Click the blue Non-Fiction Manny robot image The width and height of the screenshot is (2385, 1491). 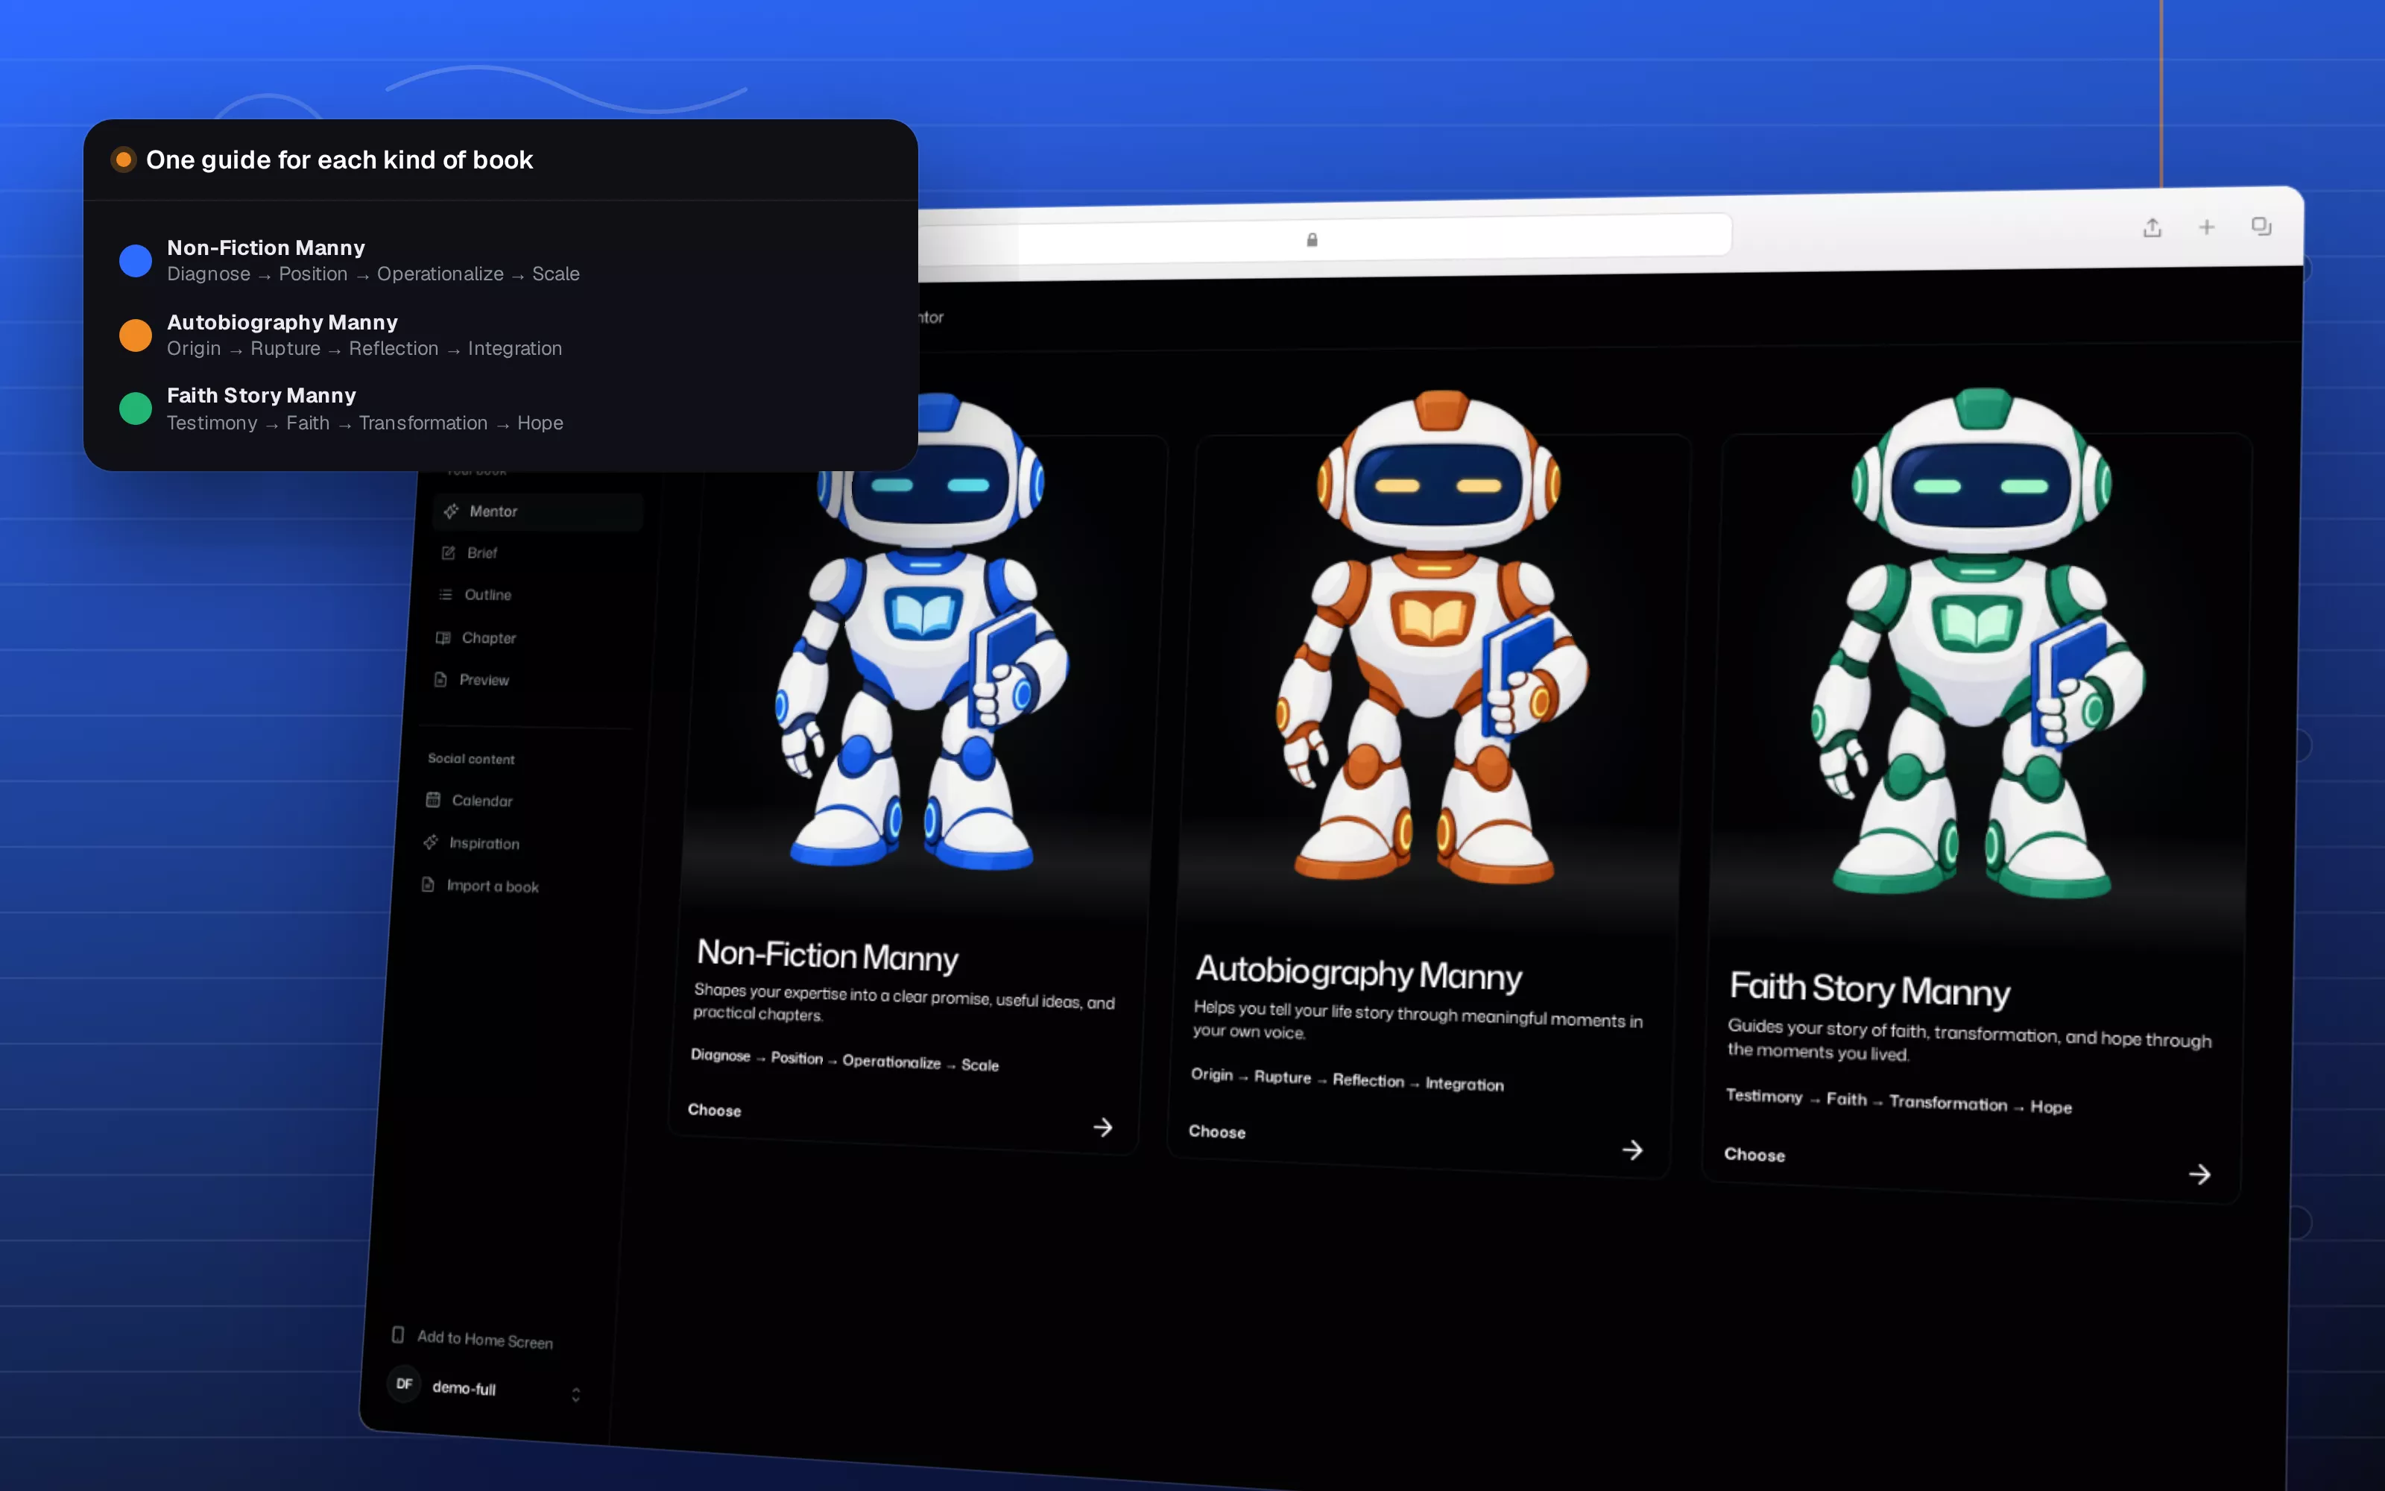point(924,631)
